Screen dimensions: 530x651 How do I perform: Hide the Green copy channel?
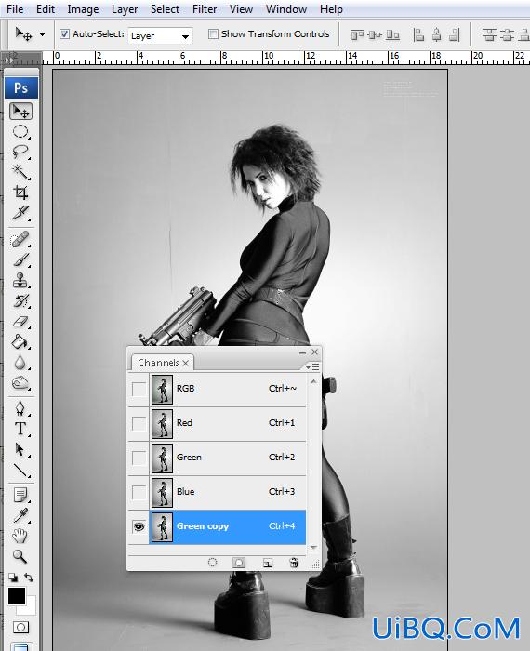[139, 526]
